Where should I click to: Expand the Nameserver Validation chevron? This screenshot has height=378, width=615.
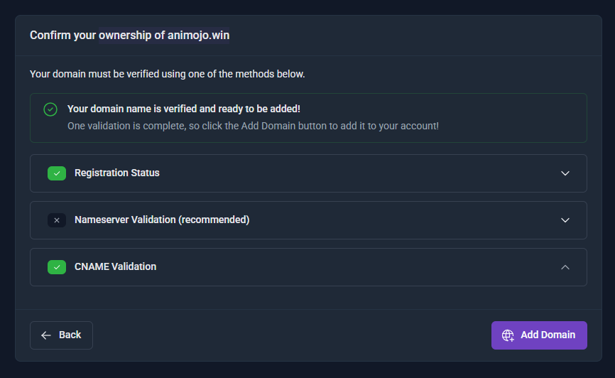tap(565, 220)
